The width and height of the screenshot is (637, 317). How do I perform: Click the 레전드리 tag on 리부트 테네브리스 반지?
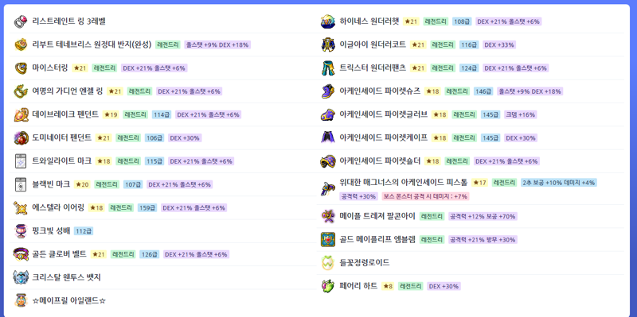[168, 44]
